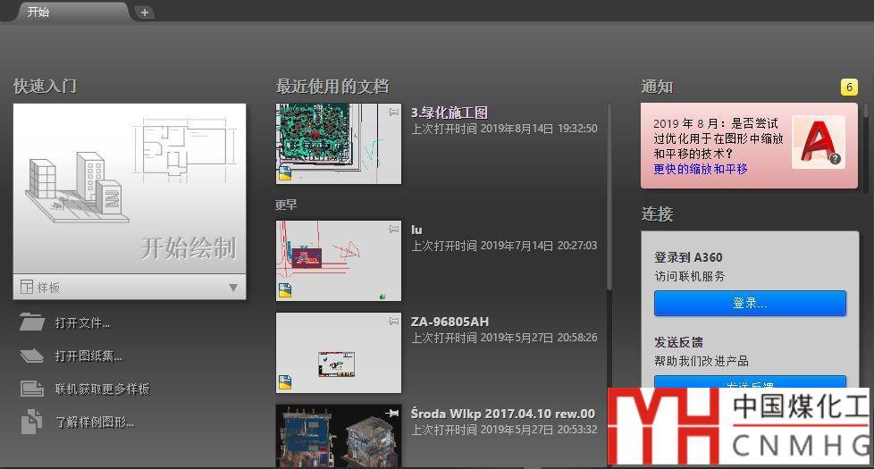This screenshot has height=469, width=874.
Task: Click date 2019年7月14日 20:27:03 text
Action: click(539, 246)
